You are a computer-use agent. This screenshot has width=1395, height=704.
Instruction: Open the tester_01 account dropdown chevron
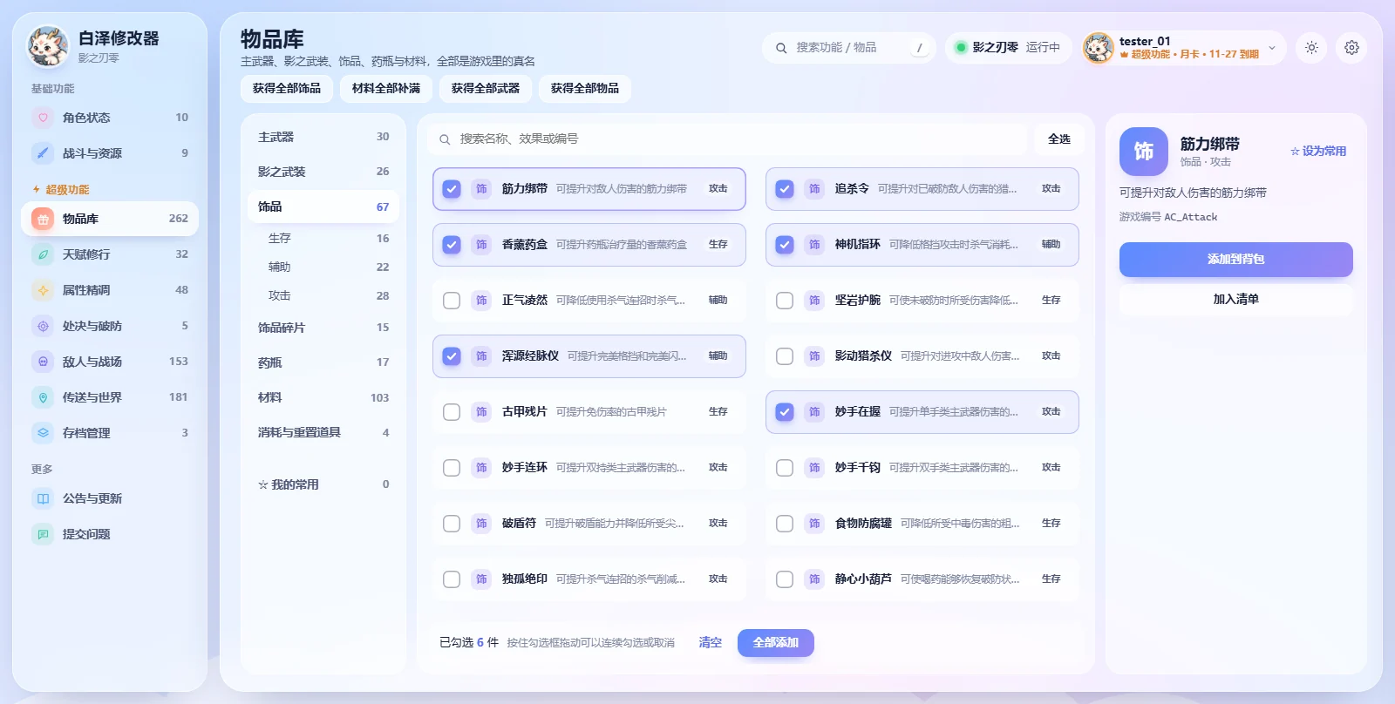(1272, 48)
